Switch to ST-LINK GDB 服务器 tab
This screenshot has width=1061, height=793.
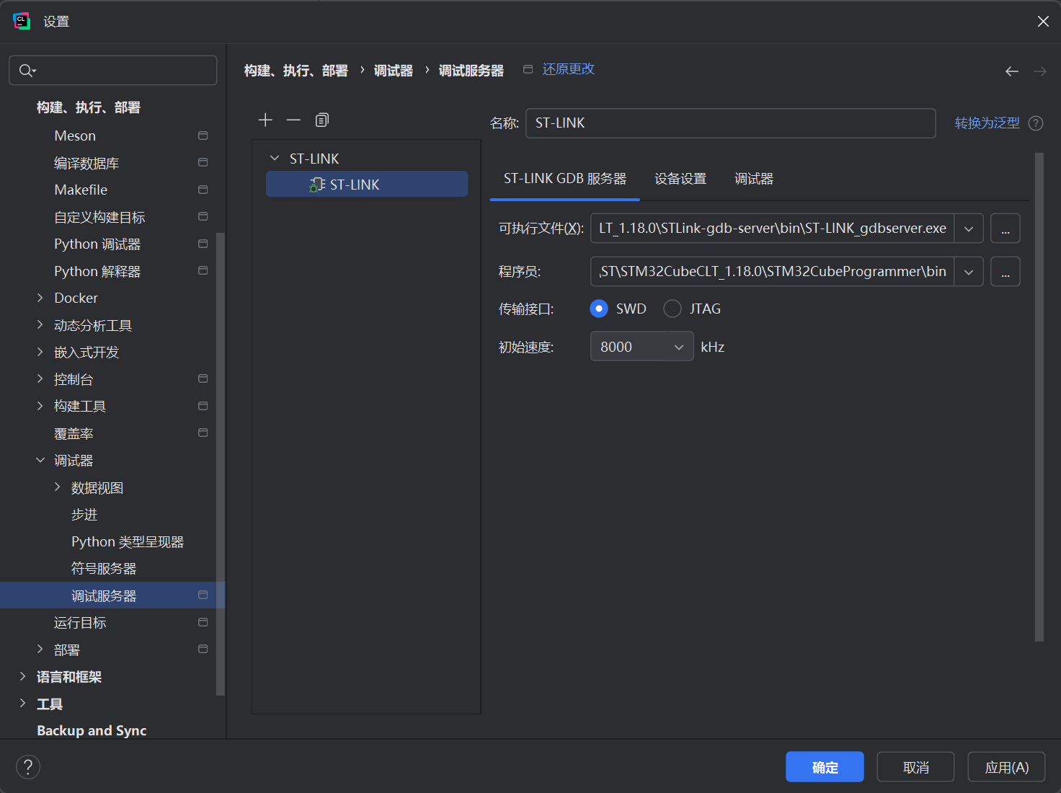click(x=565, y=179)
